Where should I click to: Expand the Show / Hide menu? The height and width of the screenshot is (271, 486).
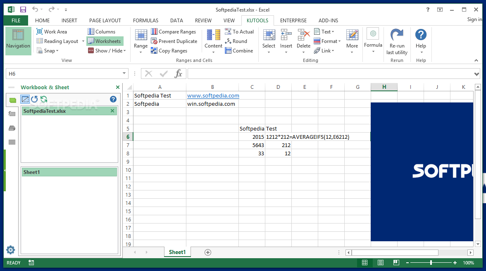click(x=107, y=51)
